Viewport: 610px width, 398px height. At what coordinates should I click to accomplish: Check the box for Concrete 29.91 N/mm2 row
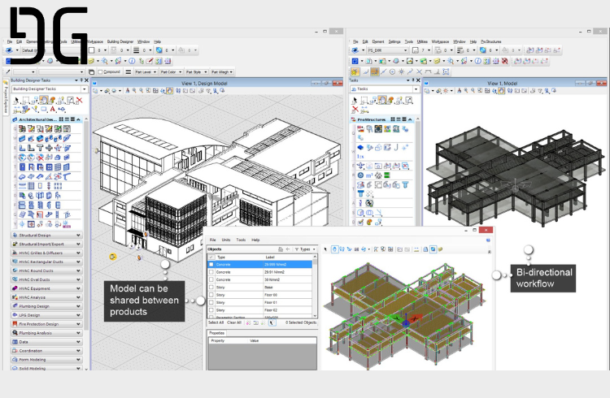pyautogui.click(x=211, y=272)
